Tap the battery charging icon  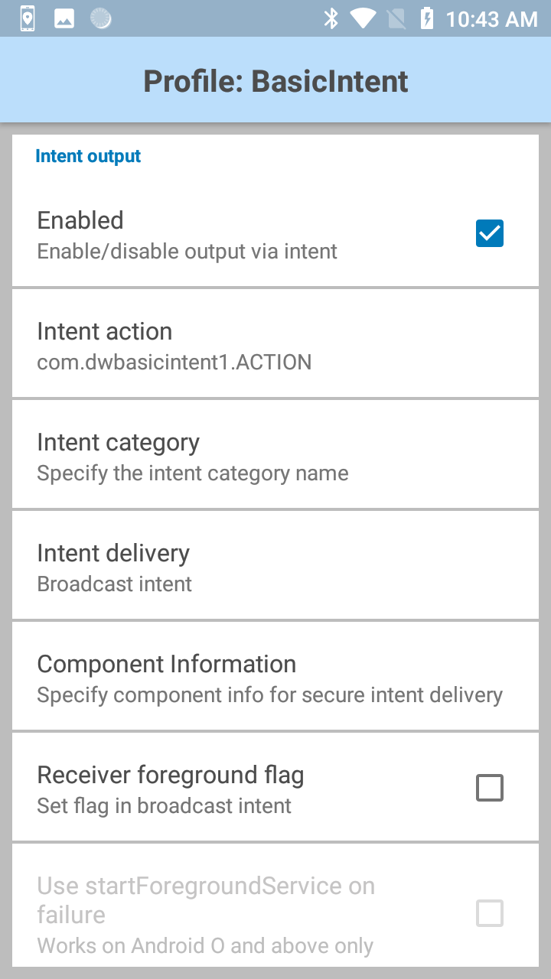click(x=426, y=18)
